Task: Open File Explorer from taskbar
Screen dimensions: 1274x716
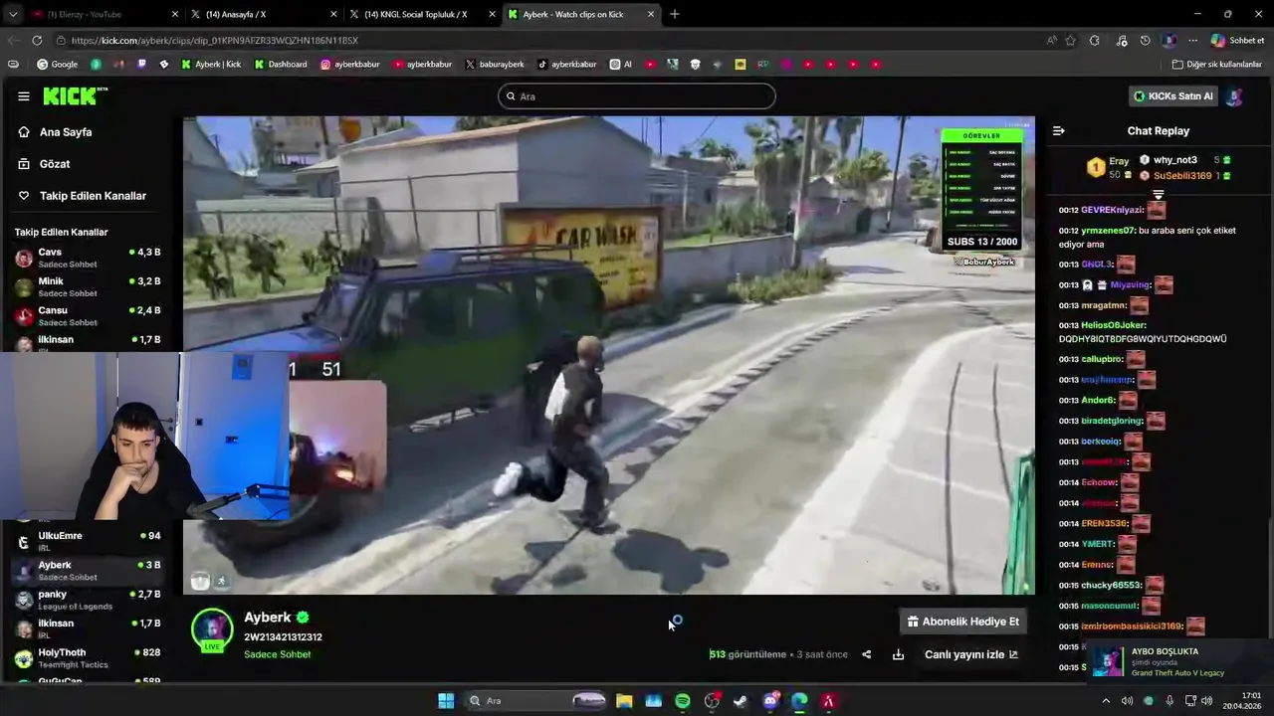Action: [624, 701]
